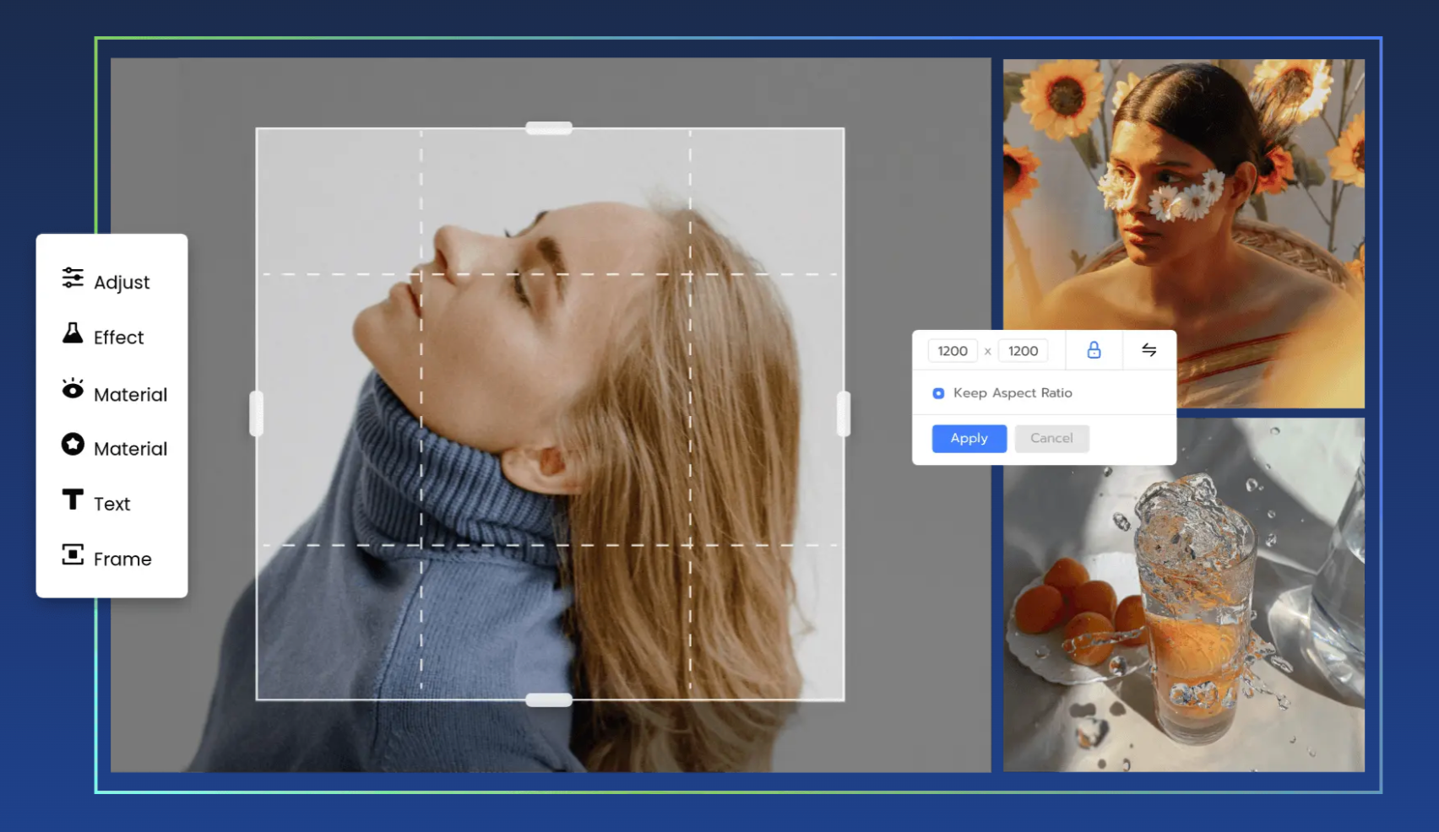Open the Adjust option in the side menu

(x=106, y=281)
